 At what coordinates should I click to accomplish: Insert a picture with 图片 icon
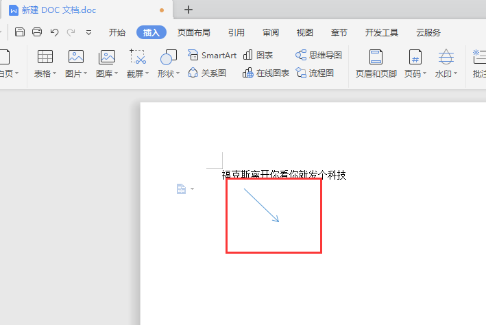[76, 57]
